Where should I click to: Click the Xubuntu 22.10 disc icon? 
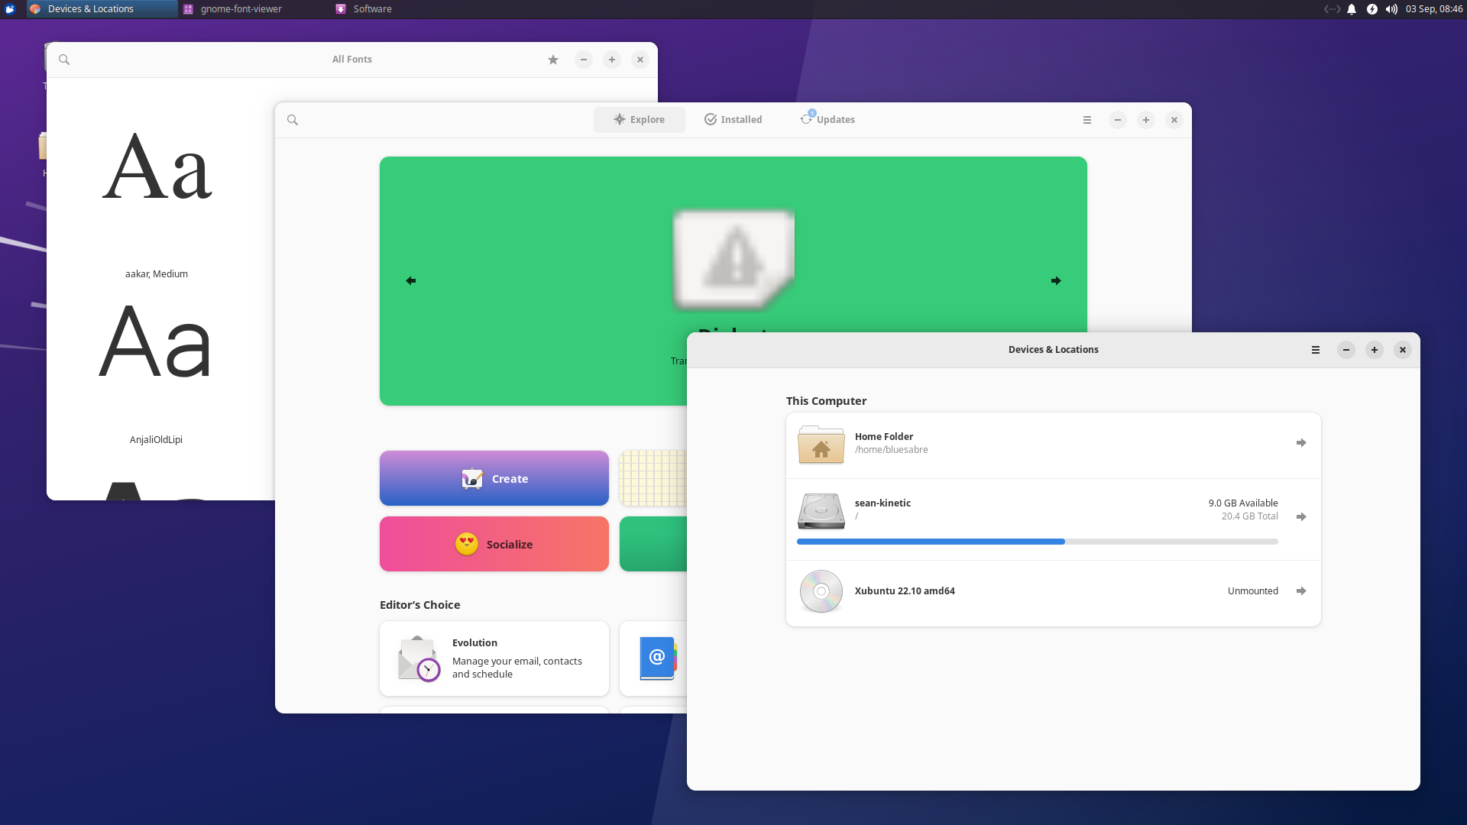(821, 591)
